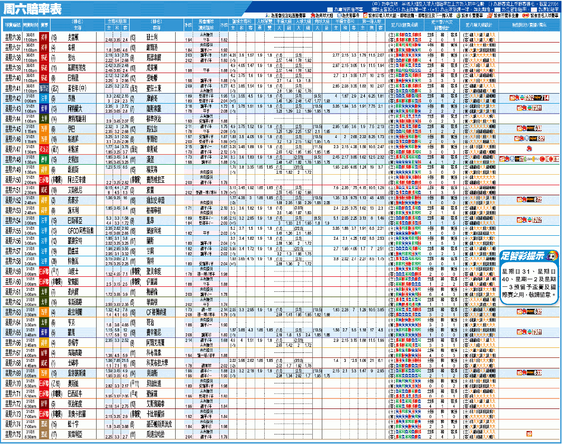Click home team 史雲頓
The width and height of the screenshot is (563, 444).
[73, 37]
